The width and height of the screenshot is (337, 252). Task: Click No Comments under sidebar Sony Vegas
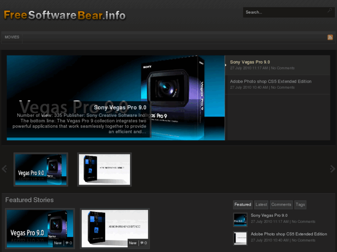(304, 221)
